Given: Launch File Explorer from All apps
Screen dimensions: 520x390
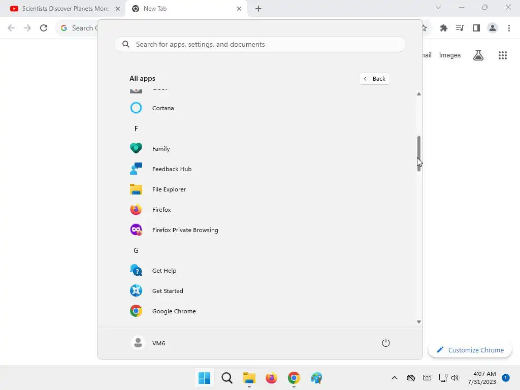Looking at the screenshot, I should pyautogui.click(x=259, y=189).
